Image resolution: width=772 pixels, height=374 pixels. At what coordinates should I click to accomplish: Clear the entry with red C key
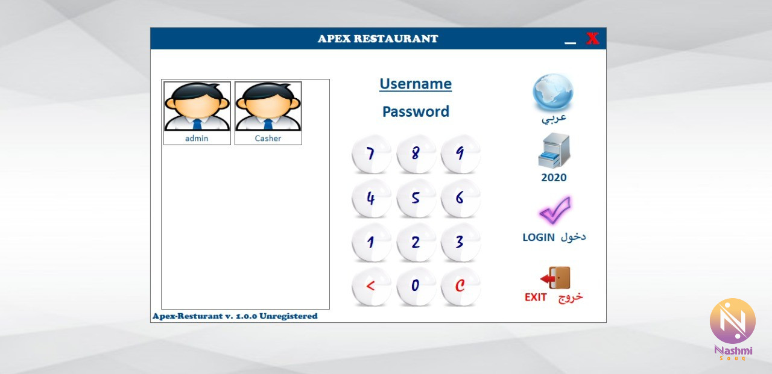pos(460,286)
